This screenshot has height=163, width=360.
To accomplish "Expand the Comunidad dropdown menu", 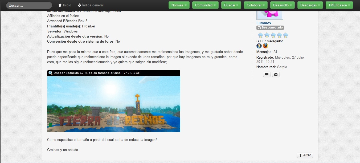I will pyautogui.click(x=205, y=5).
